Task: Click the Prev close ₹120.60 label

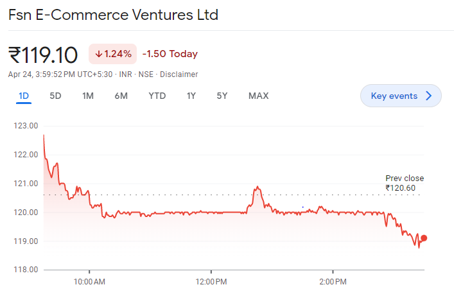Action: pos(405,183)
